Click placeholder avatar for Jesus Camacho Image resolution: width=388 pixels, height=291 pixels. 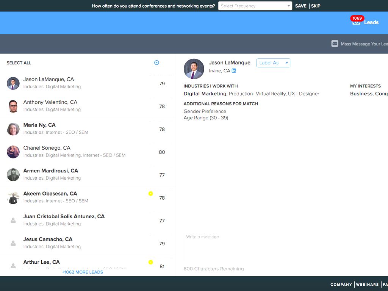click(x=13, y=243)
